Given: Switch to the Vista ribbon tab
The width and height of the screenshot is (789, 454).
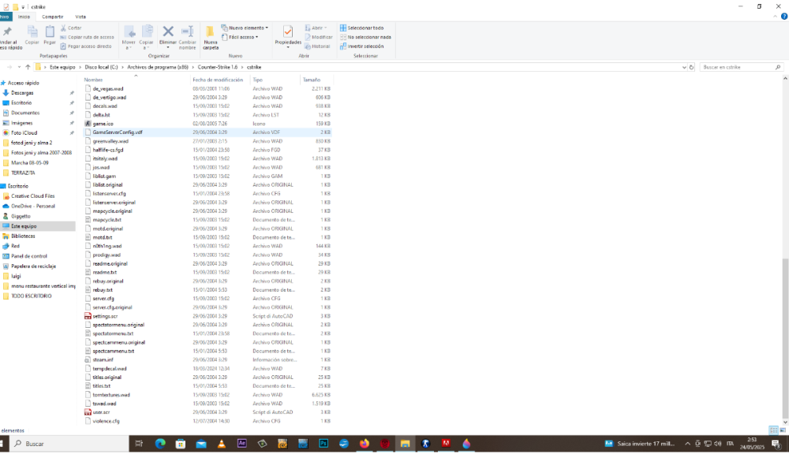Looking at the screenshot, I should click(80, 17).
